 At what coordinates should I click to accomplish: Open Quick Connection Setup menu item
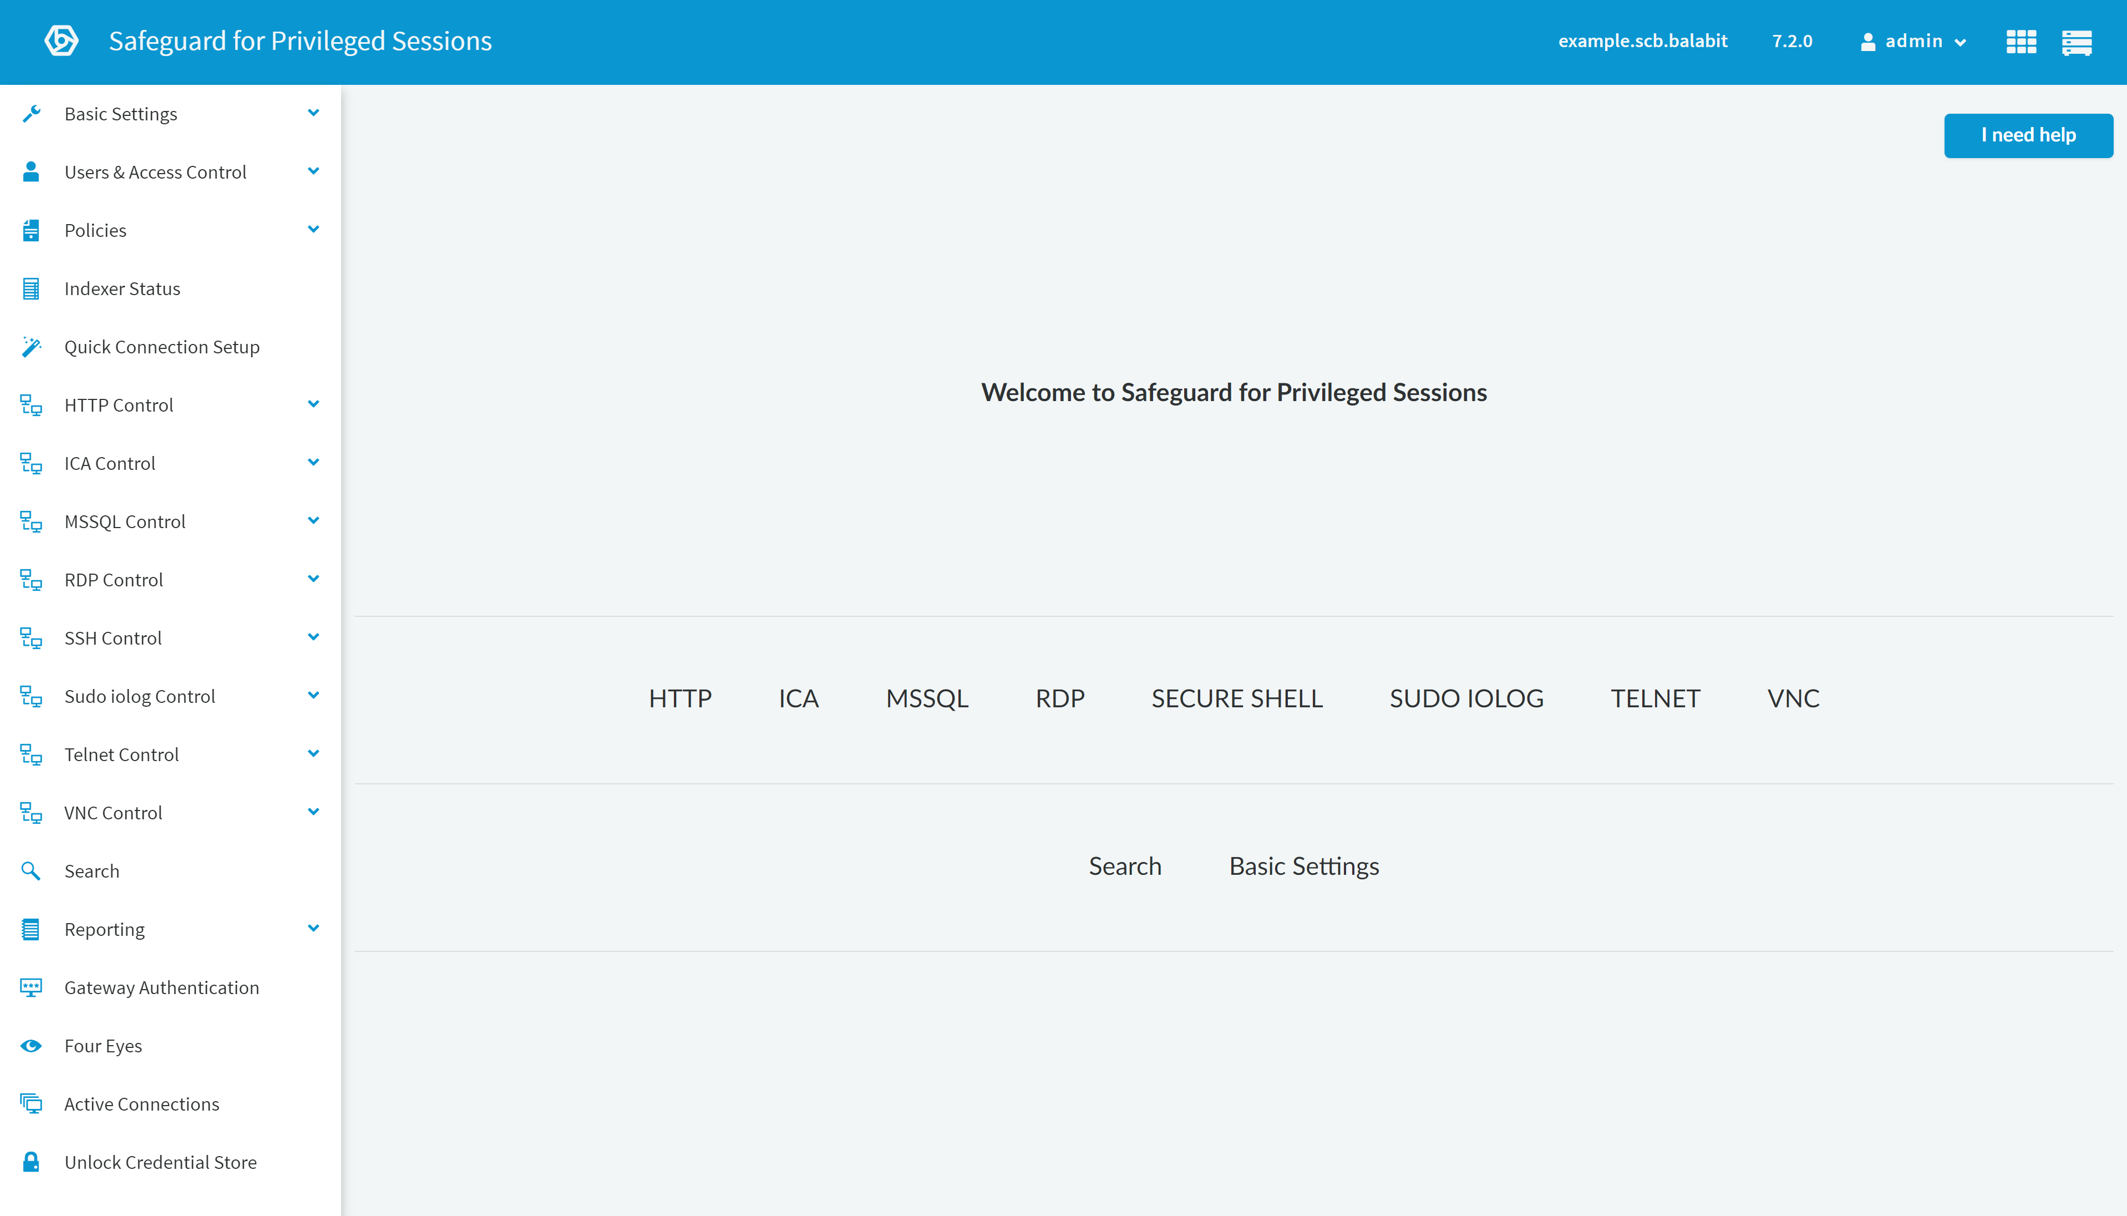coord(170,347)
